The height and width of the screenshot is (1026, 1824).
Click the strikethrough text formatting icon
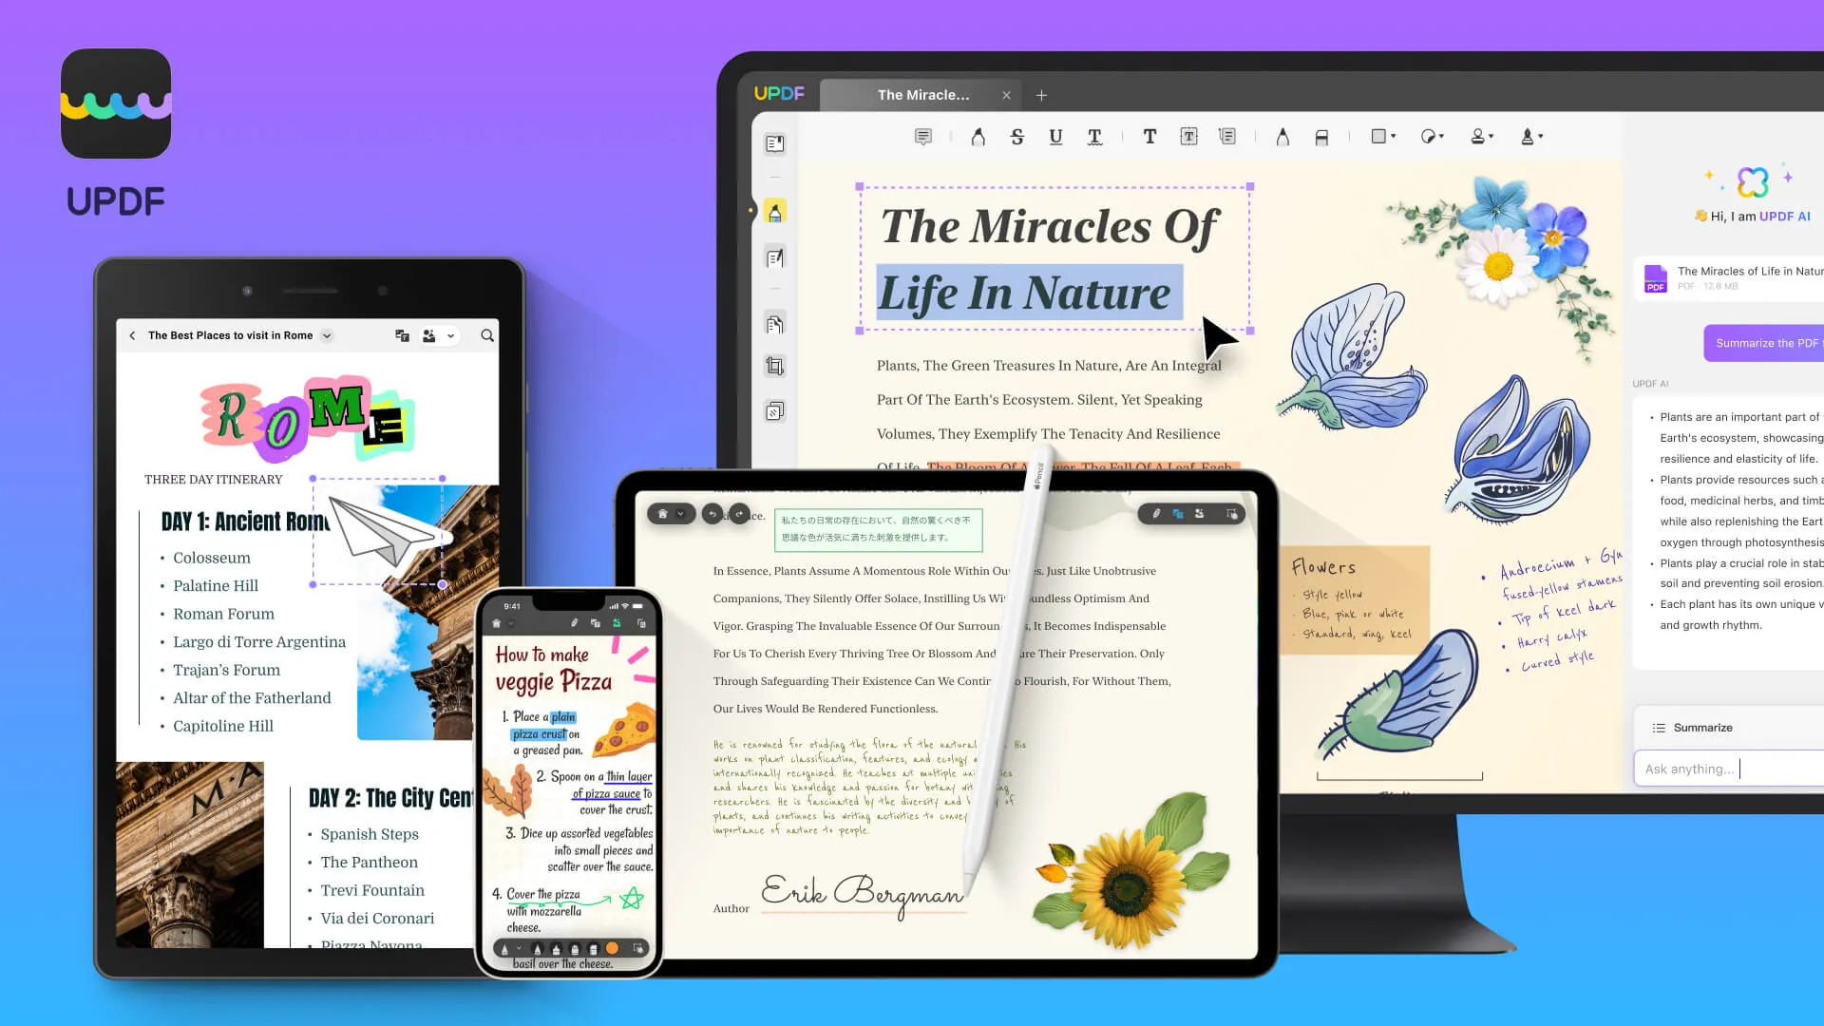(1017, 135)
